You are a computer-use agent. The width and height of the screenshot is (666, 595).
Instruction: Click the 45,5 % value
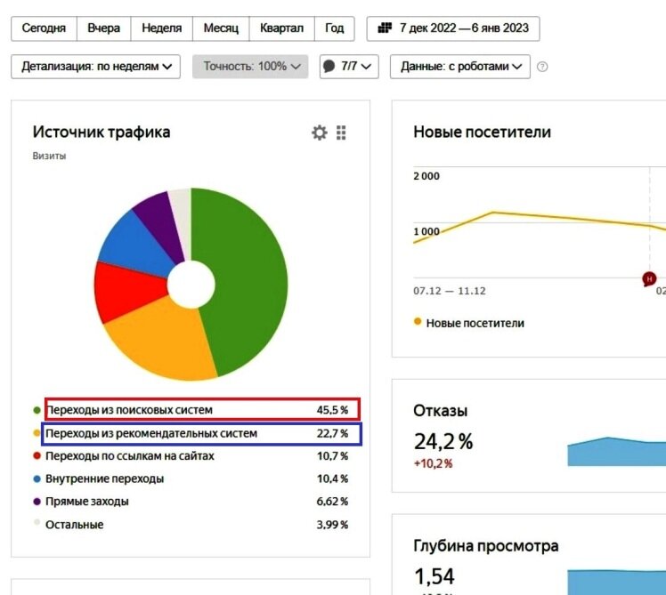point(332,410)
